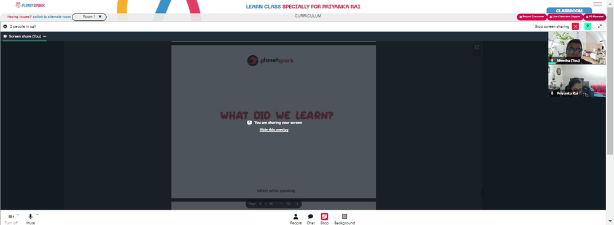Click the green P participant avatar

588,26
